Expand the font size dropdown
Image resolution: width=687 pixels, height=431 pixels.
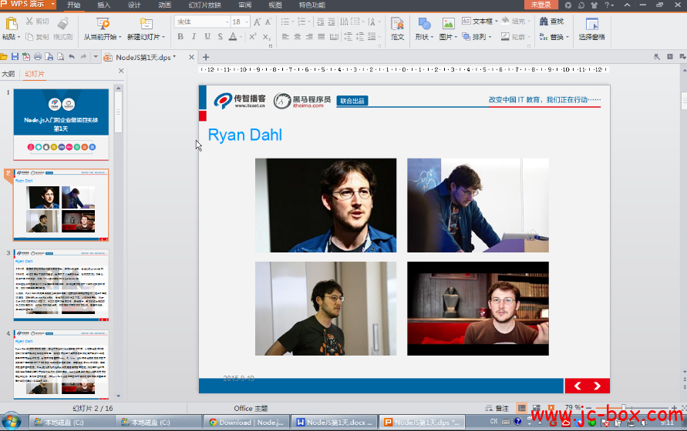tap(247, 22)
